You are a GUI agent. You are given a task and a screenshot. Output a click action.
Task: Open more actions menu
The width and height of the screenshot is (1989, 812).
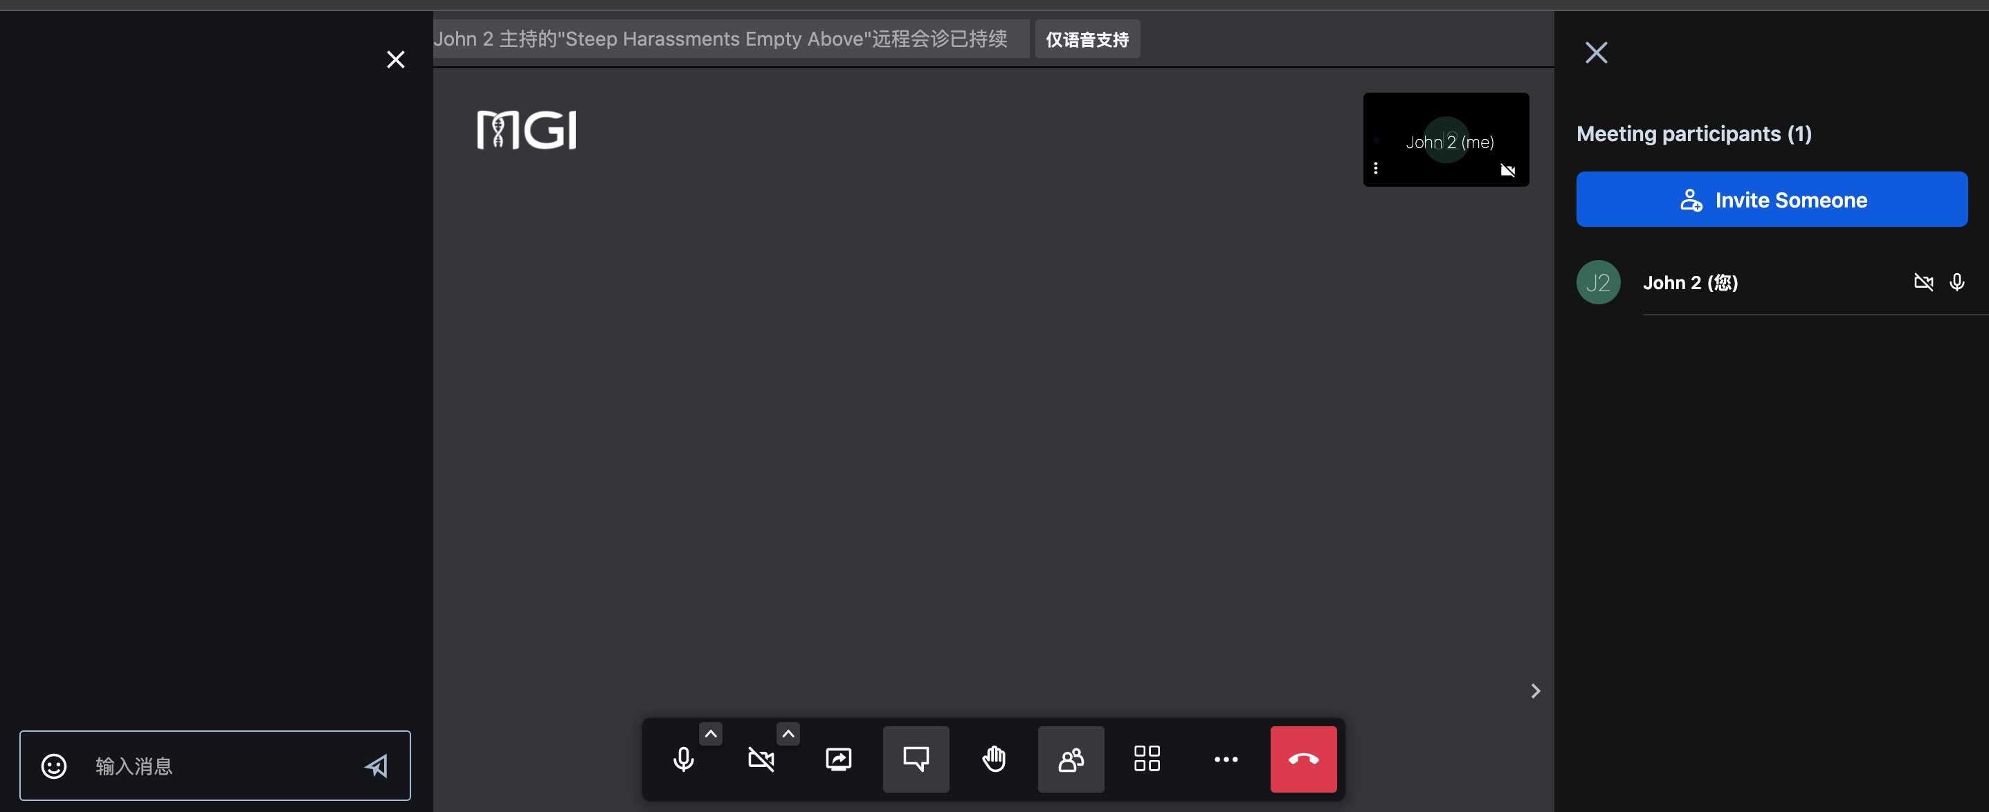[1226, 759]
